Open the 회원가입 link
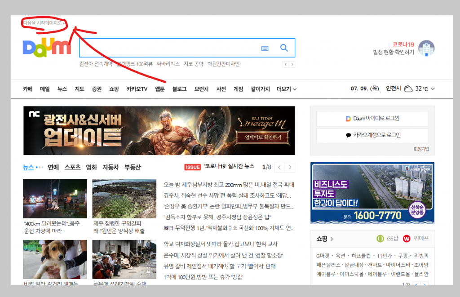This screenshot has height=297, width=460. [x=423, y=148]
